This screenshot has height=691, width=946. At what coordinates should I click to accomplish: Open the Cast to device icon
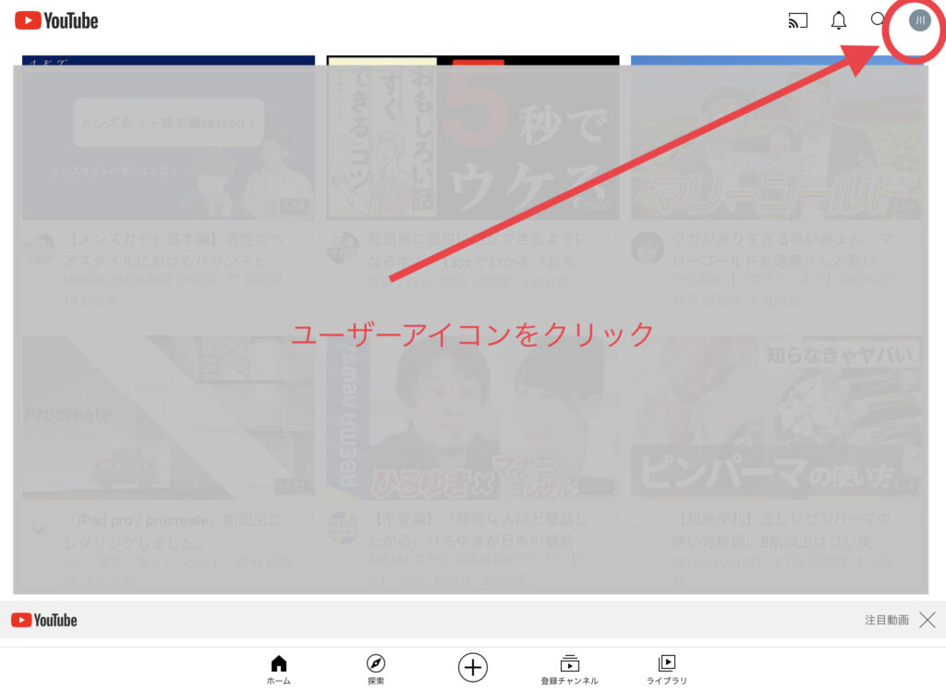pos(797,21)
